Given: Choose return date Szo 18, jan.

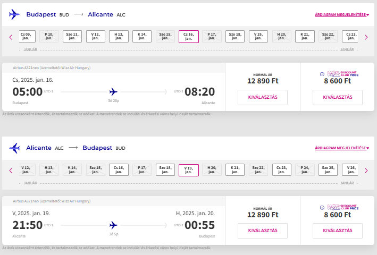Looking at the screenshot, I should [x=165, y=170].
